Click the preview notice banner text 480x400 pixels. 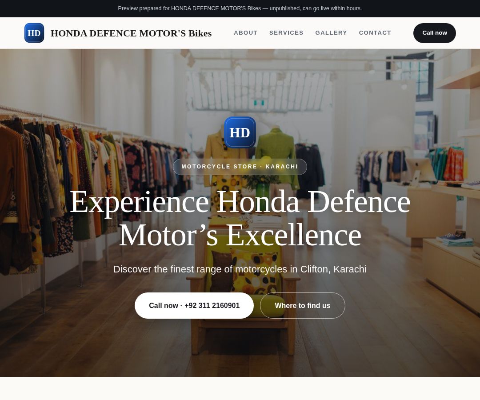(240, 8)
